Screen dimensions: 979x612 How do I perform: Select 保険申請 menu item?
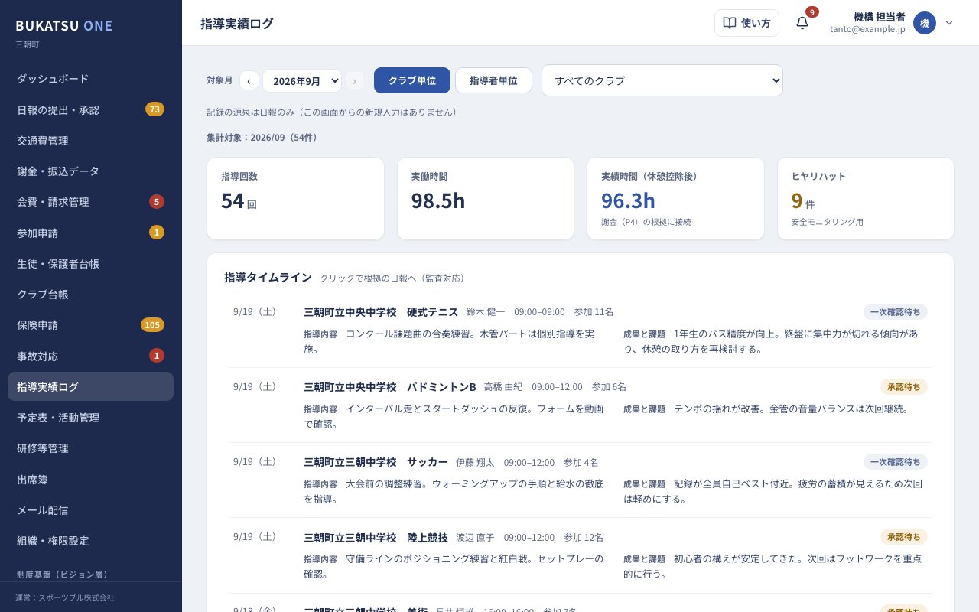pos(90,325)
